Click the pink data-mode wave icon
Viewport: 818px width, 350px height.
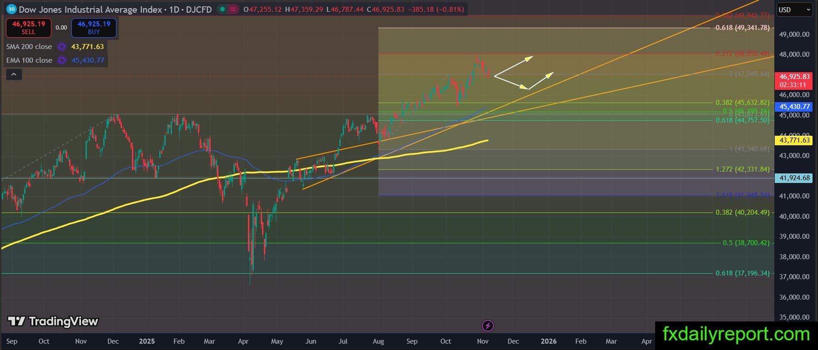click(x=233, y=9)
